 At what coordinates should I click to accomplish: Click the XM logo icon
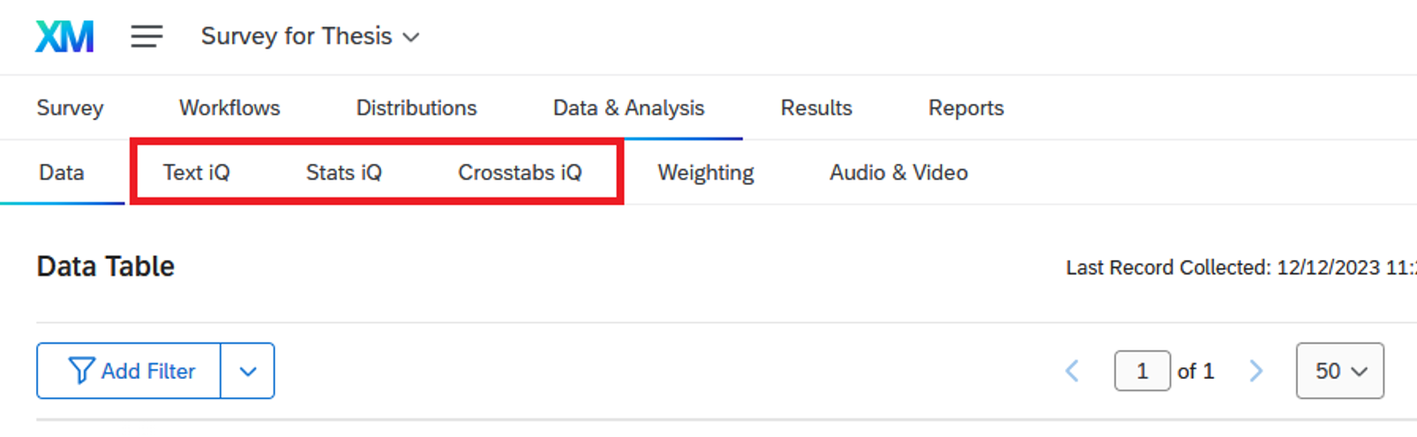click(x=64, y=37)
